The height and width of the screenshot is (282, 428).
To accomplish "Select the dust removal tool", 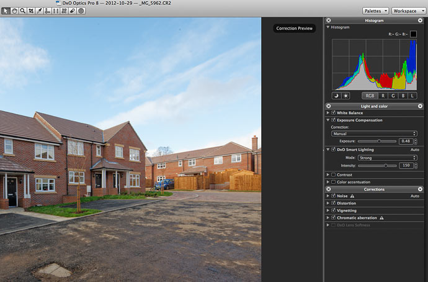I will 73,11.
